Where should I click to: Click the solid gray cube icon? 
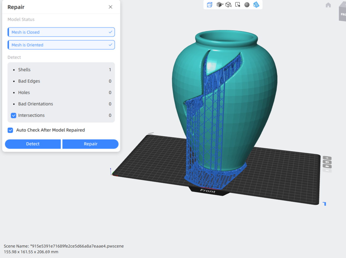(x=219, y=5)
